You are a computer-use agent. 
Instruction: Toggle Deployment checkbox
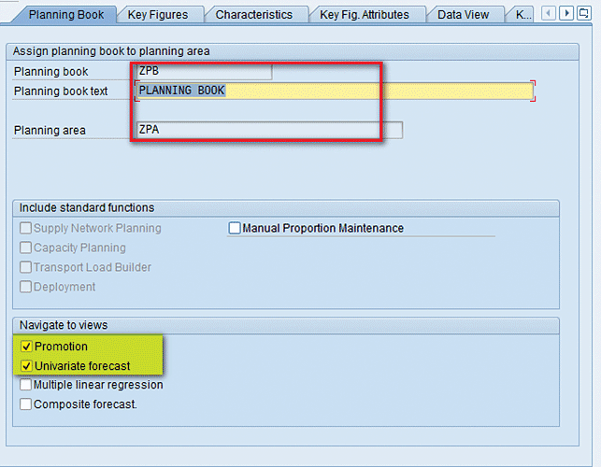point(25,287)
